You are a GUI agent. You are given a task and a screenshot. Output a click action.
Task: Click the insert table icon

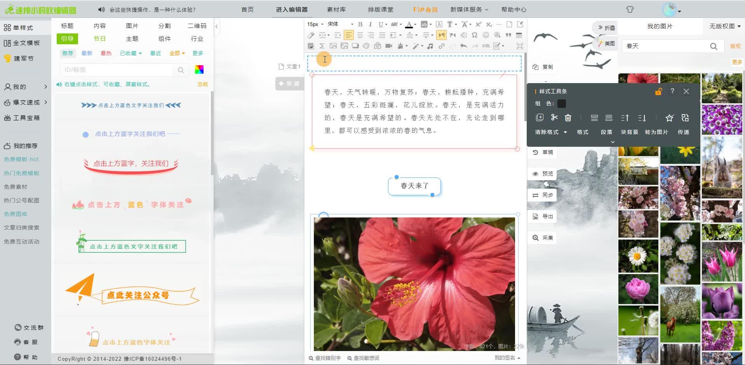[x=519, y=35]
